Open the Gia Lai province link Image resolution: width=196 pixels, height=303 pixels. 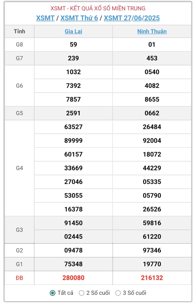74,31
